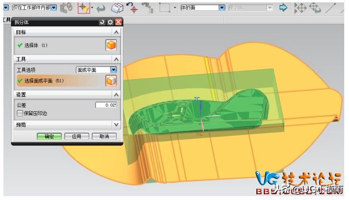Click the 确定 button
The width and height of the screenshot is (349, 200).
[x=49, y=136]
